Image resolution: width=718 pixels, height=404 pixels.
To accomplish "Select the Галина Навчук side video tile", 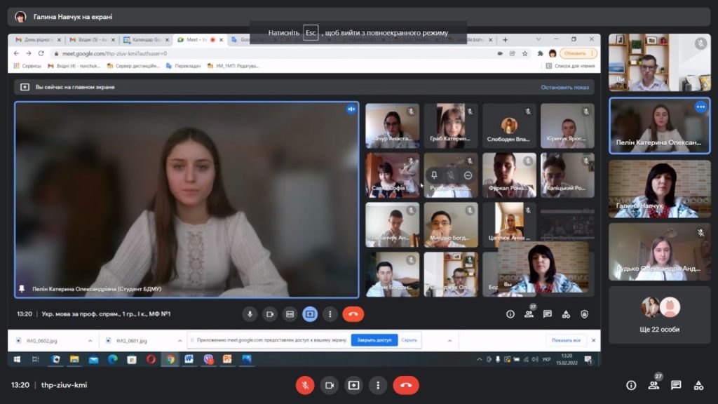I will (659, 189).
